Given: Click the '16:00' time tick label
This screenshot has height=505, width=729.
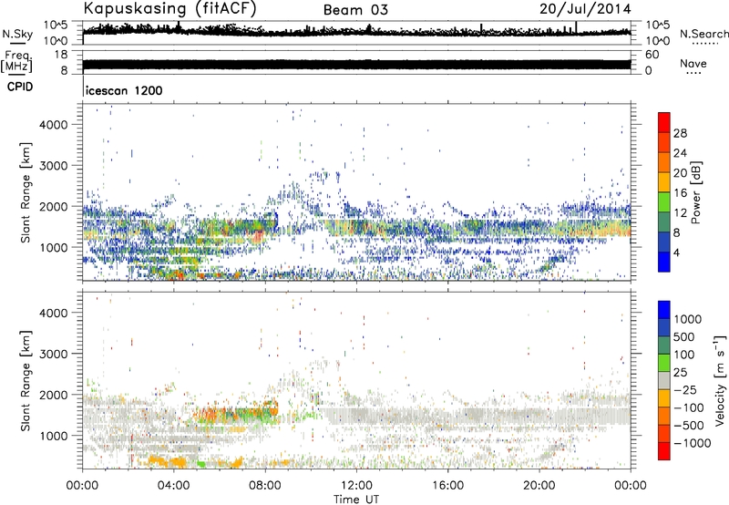Looking at the screenshot, I should coord(447,486).
